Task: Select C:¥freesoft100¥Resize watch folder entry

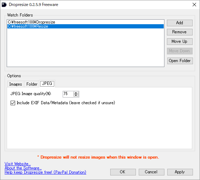Action: pyautogui.click(x=86, y=26)
